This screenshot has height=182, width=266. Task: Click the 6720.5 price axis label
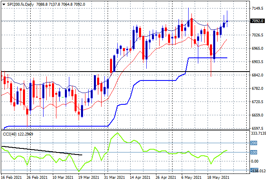[258, 102]
